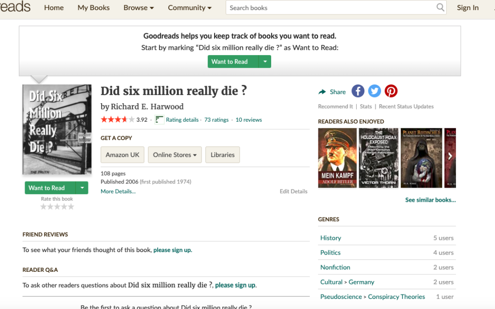This screenshot has height=309, width=495.
Task: Click Edit Details link
Action: click(293, 191)
